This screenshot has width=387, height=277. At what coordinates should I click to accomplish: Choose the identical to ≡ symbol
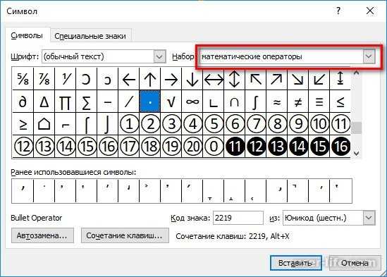click(x=319, y=101)
